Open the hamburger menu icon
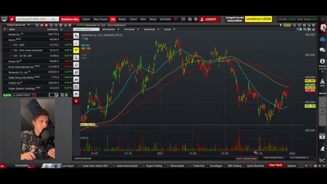The height and width of the screenshot is (184, 327). (183, 19)
